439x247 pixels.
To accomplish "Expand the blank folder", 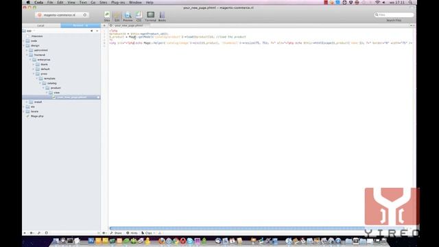I will [34, 64].
